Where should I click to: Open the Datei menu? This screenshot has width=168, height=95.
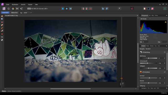click(8, 4)
